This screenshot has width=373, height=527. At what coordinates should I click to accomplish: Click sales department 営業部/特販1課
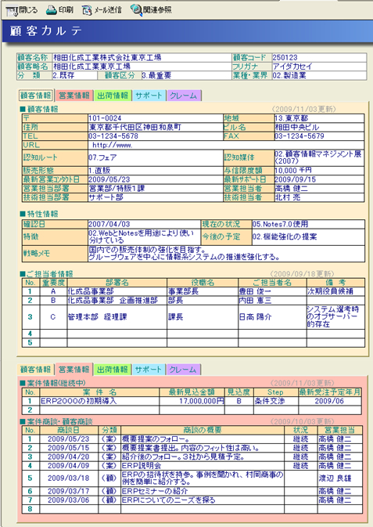pyautogui.click(x=117, y=188)
